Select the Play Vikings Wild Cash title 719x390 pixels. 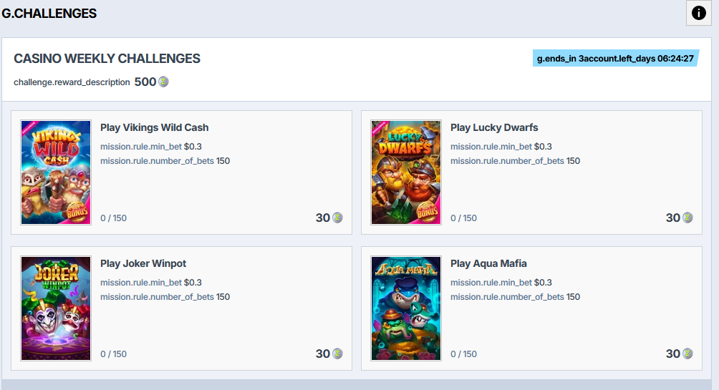[x=155, y=127]
